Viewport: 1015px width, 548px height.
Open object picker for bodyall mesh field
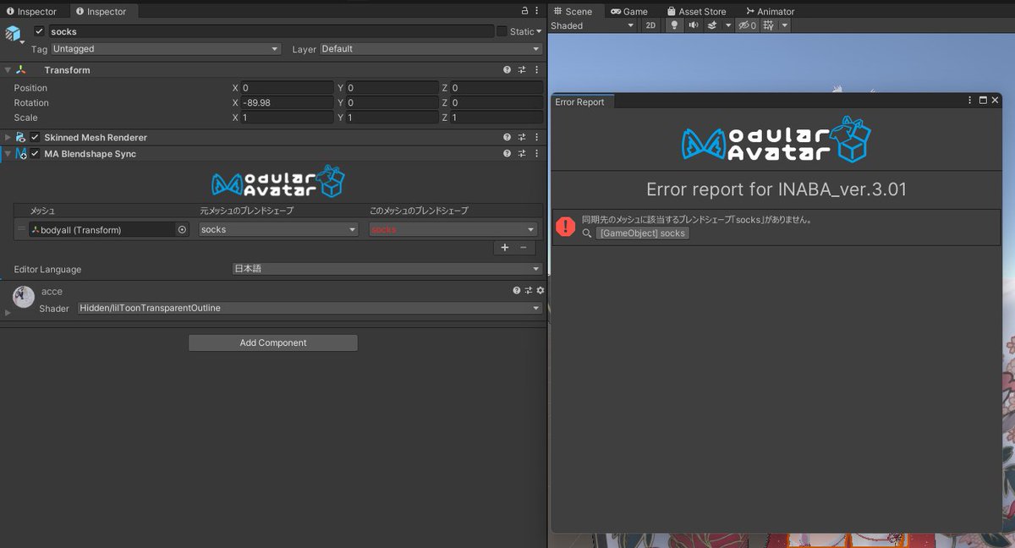tap(182, 229)
